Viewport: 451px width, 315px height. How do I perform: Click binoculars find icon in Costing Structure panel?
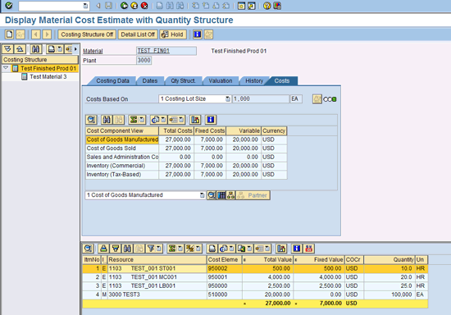pos(35,49)
